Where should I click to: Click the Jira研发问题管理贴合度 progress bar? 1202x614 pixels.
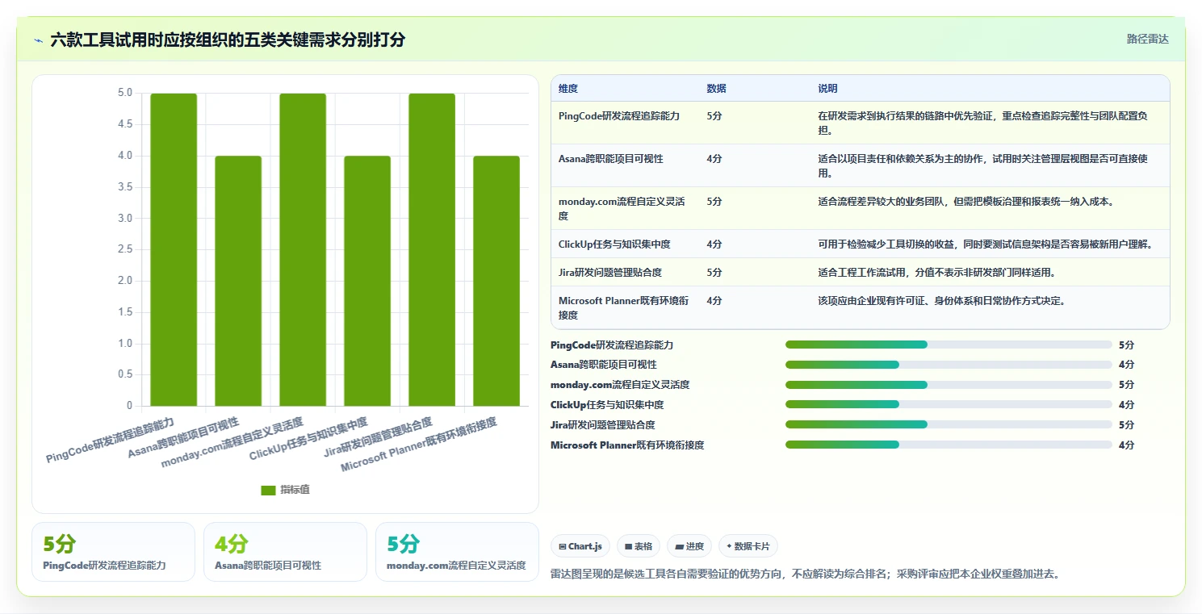pyautogui.click(x=949, y=425)
